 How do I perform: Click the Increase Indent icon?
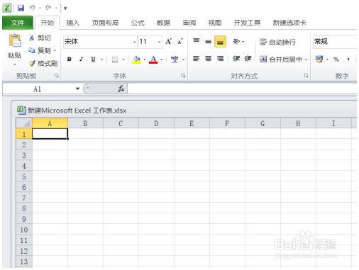[248, 59]
